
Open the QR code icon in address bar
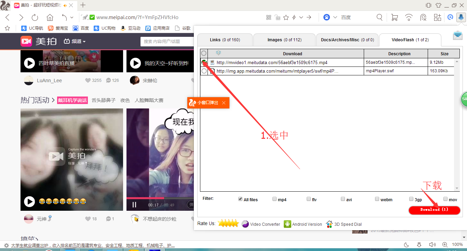pos(269,17)
